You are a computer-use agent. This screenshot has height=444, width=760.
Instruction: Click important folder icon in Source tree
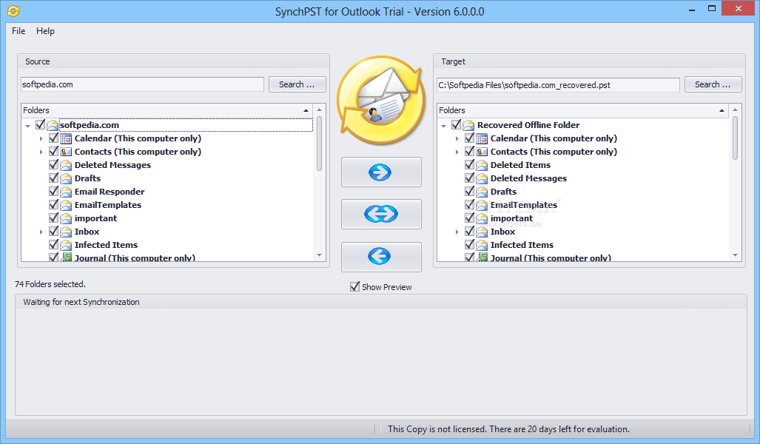[66, 218]
